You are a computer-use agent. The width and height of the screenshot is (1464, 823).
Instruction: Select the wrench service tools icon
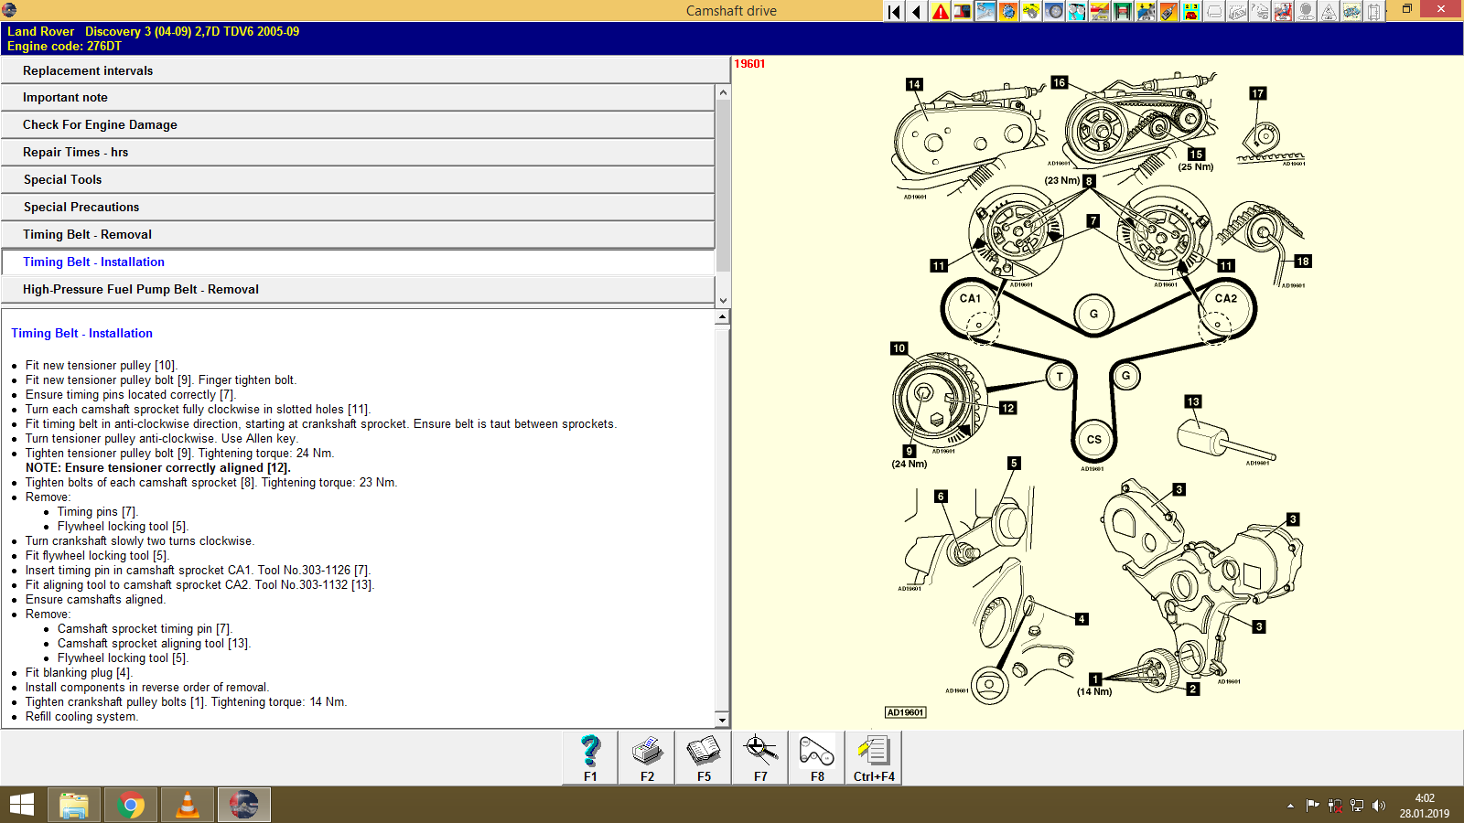pyautogui.click(x=985, y=10)
